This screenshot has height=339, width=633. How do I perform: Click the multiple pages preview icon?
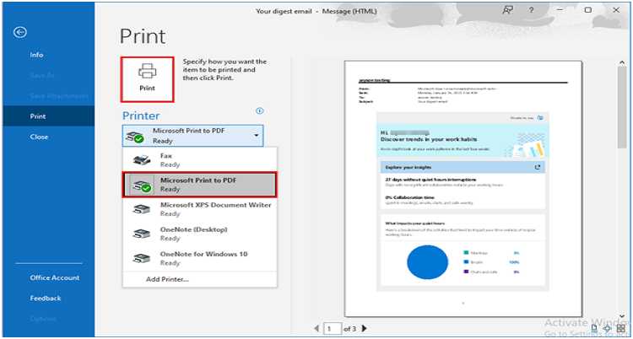tap(620, 329)
